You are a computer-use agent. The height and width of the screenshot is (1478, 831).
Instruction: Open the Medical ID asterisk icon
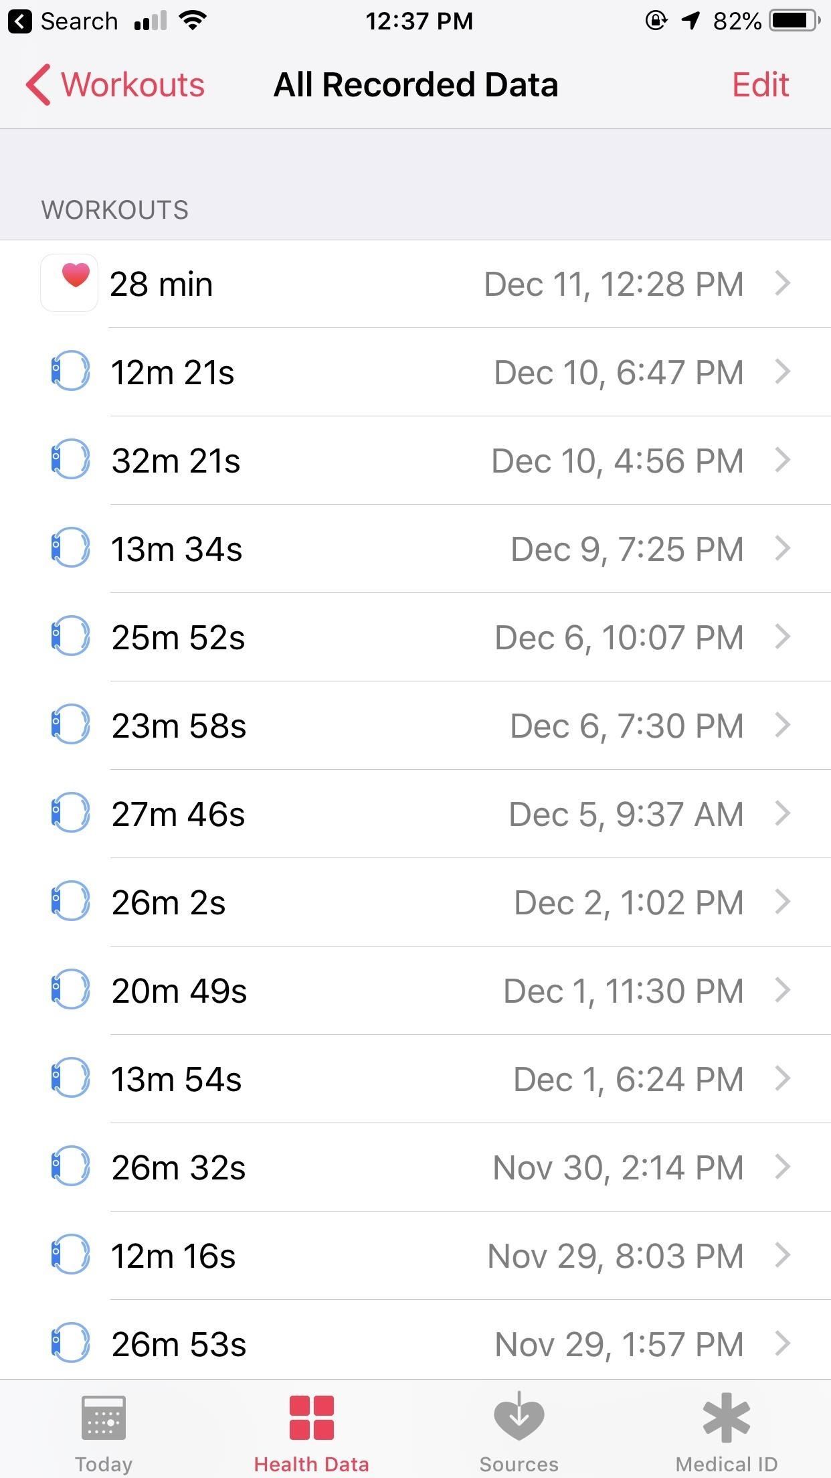(727, 1417)
